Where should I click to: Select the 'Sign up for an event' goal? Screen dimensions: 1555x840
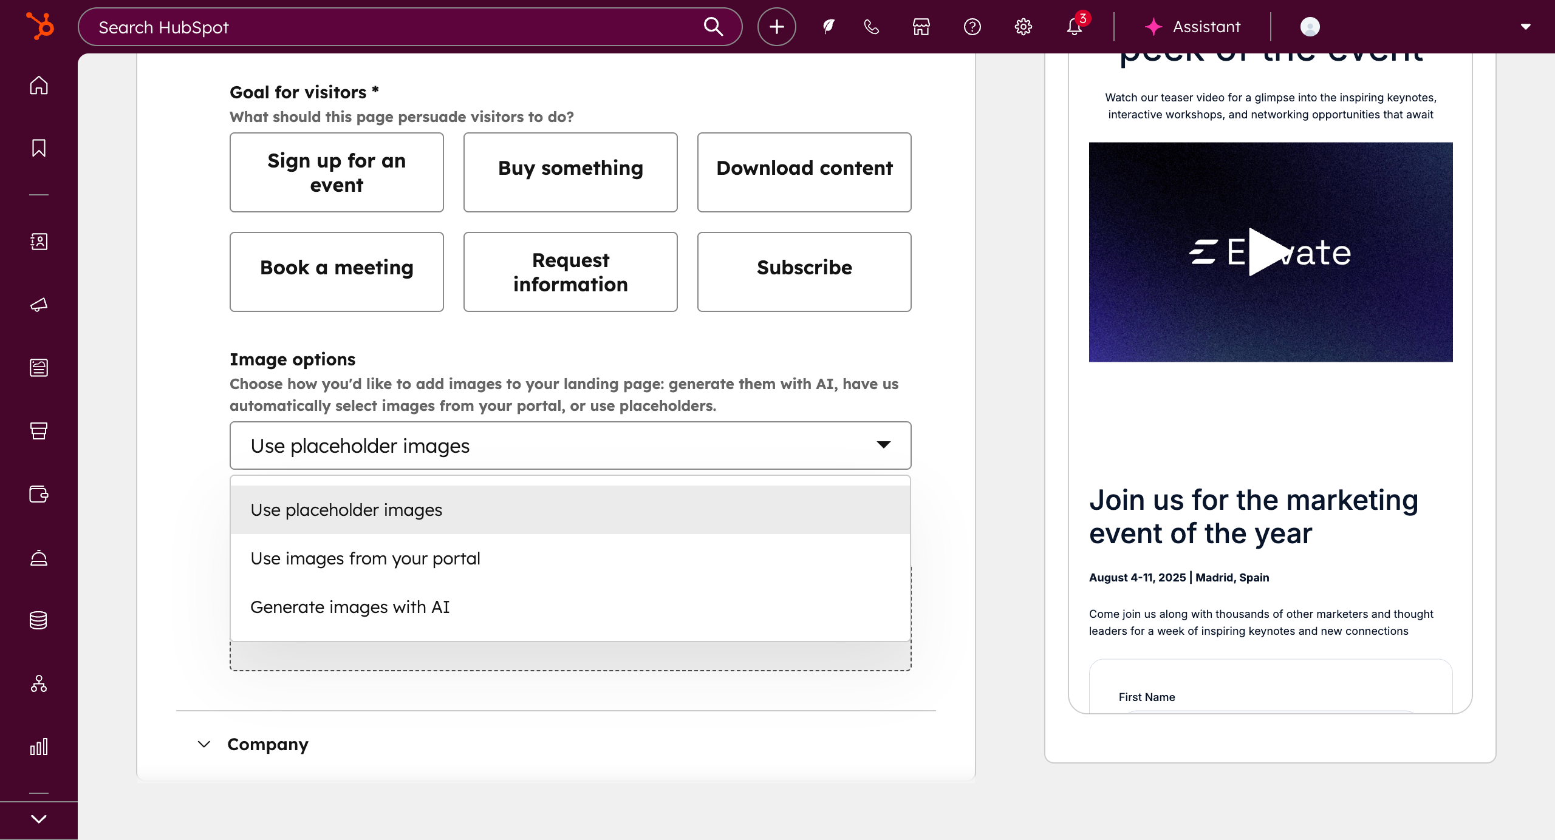(337, 172)
